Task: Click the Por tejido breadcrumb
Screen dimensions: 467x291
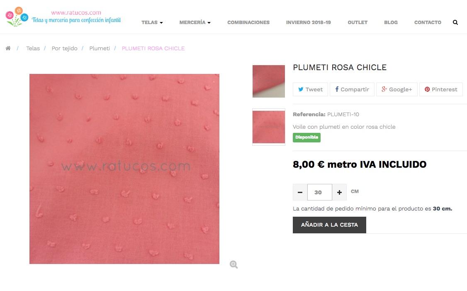Action: pos(64,48)
